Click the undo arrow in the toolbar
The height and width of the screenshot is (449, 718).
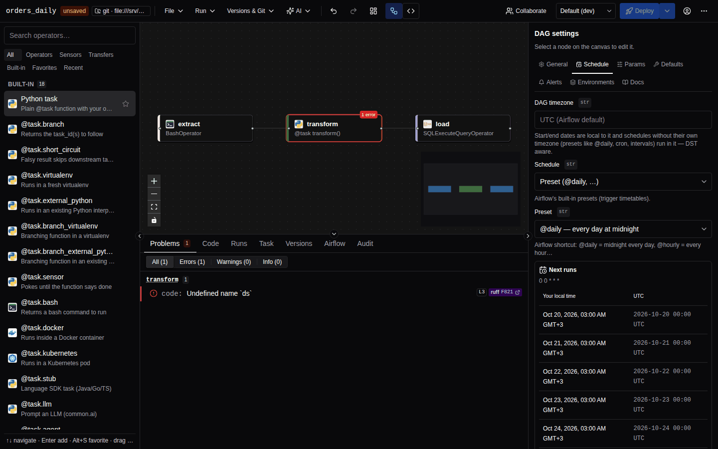click(334, 11)
